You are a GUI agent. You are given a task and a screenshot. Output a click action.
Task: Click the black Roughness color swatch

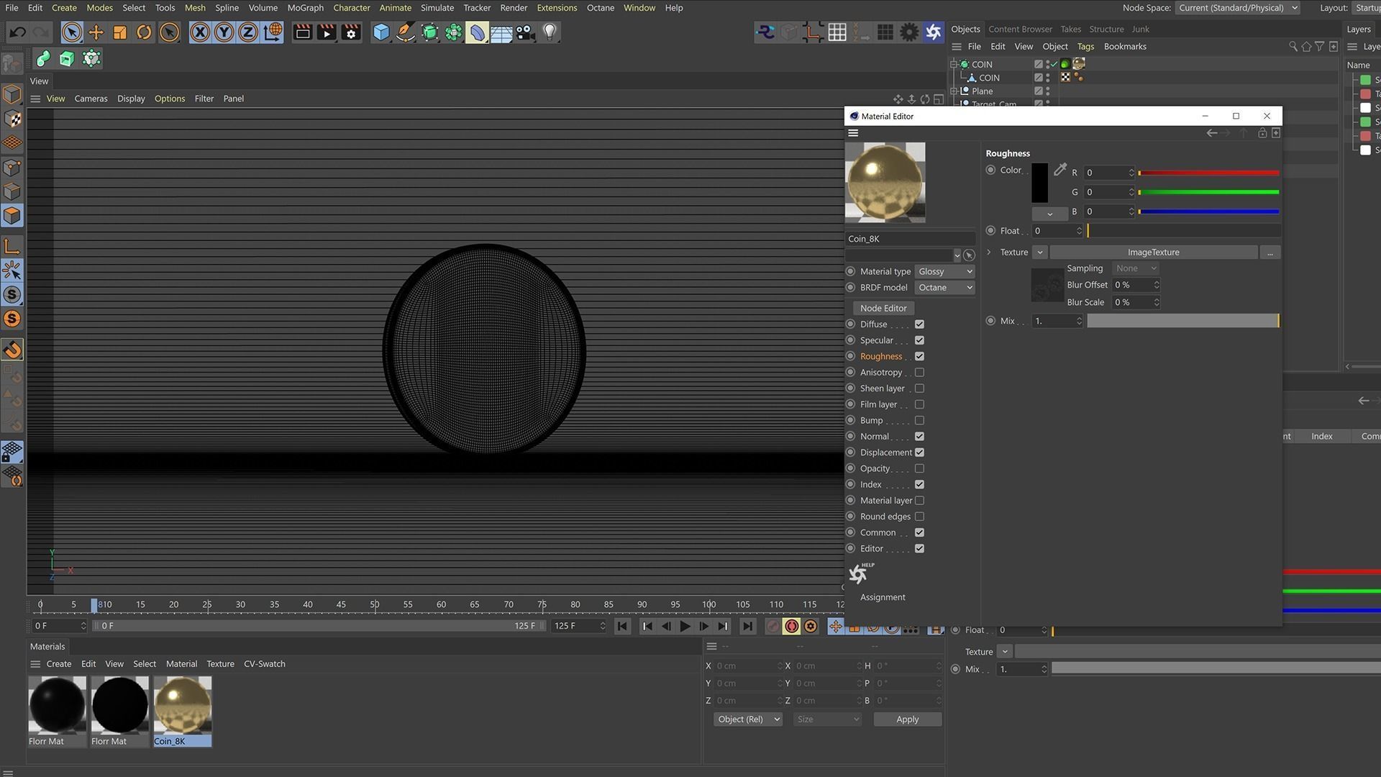(x=1039, y=183)
